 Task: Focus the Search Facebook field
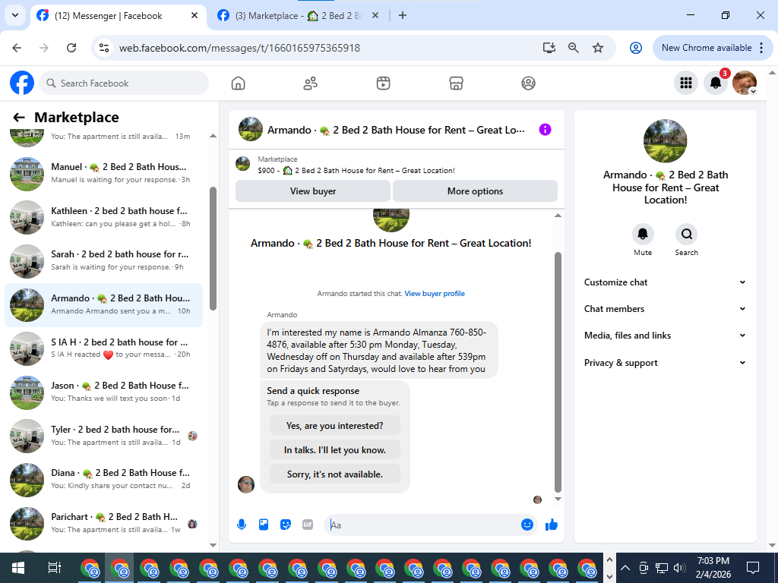[x=124, y=83]
